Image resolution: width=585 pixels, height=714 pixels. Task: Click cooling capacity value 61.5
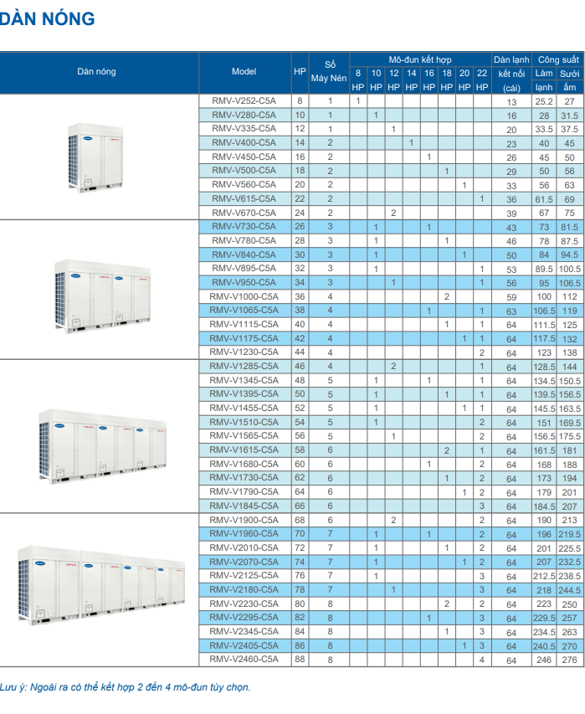pyautogui.click(x=544, y=199)
